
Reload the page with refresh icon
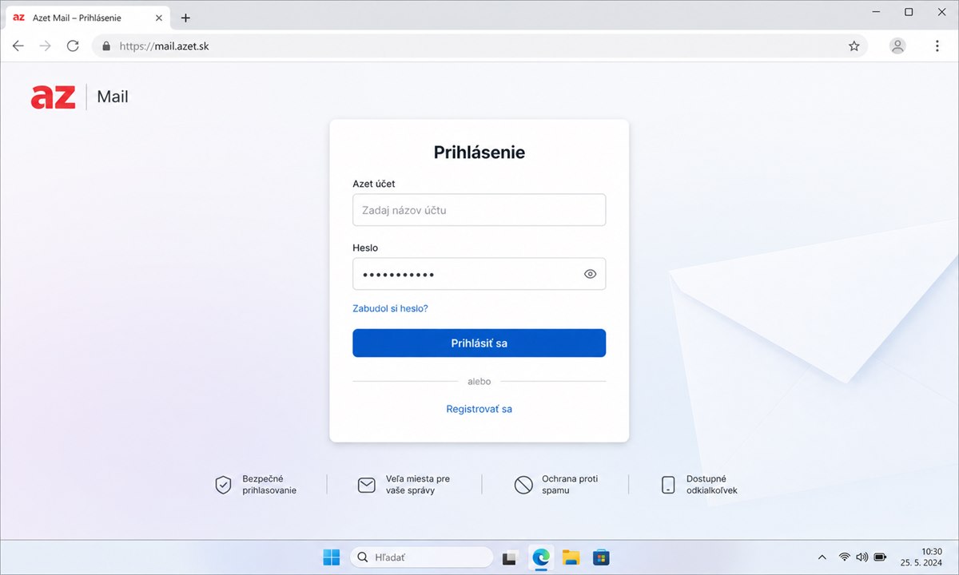73,46
